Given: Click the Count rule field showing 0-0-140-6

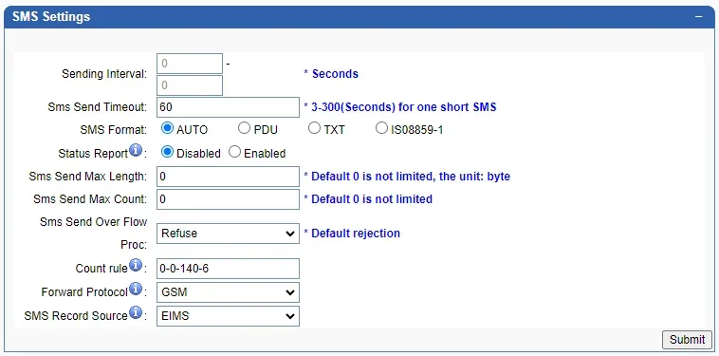Looking at the screenshot, I should coord(228,269).
